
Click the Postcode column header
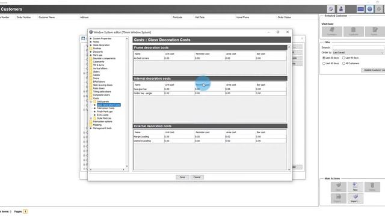pos(177,17)
